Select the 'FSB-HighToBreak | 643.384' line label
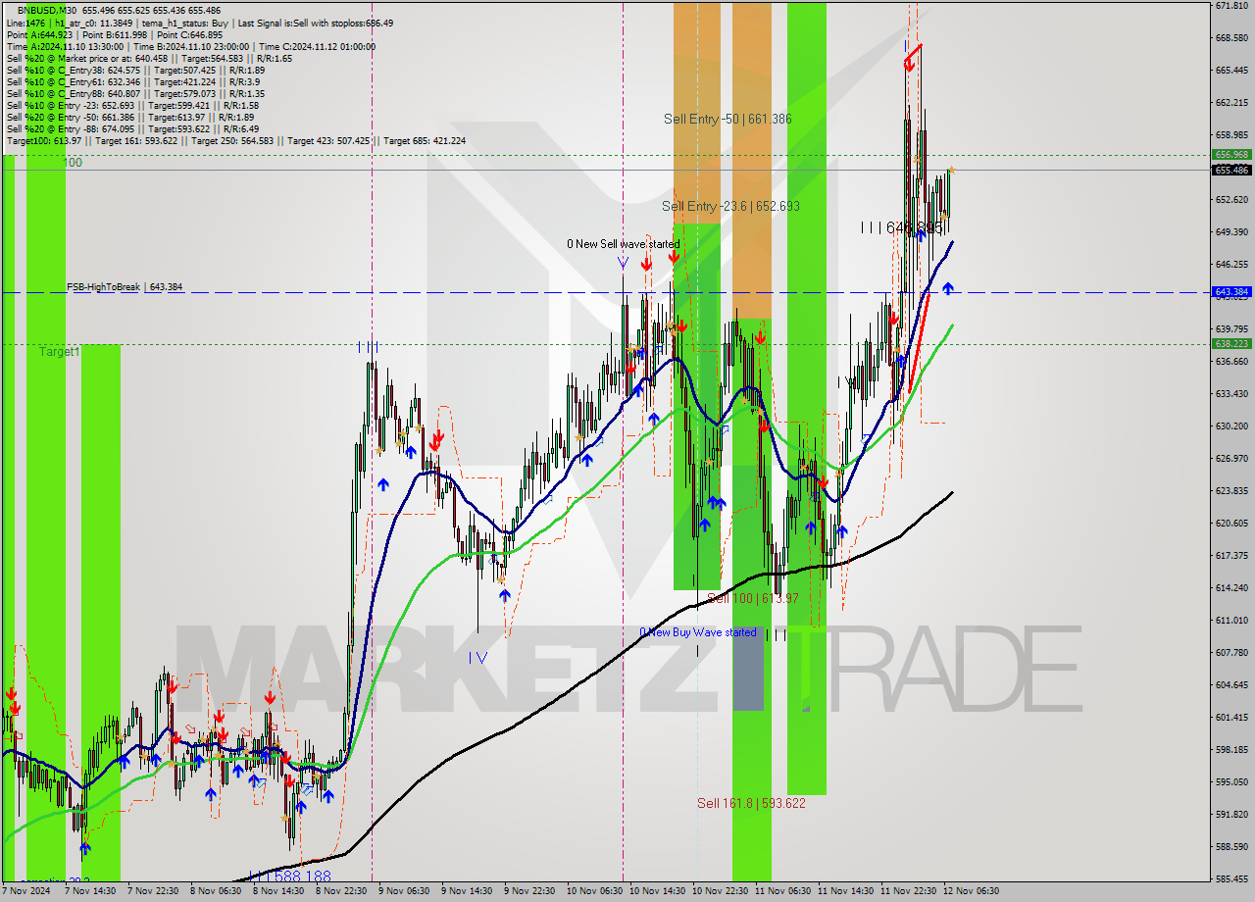Image resolution: width=1255 pixels, height=902 pixels. tap(125, 287)
